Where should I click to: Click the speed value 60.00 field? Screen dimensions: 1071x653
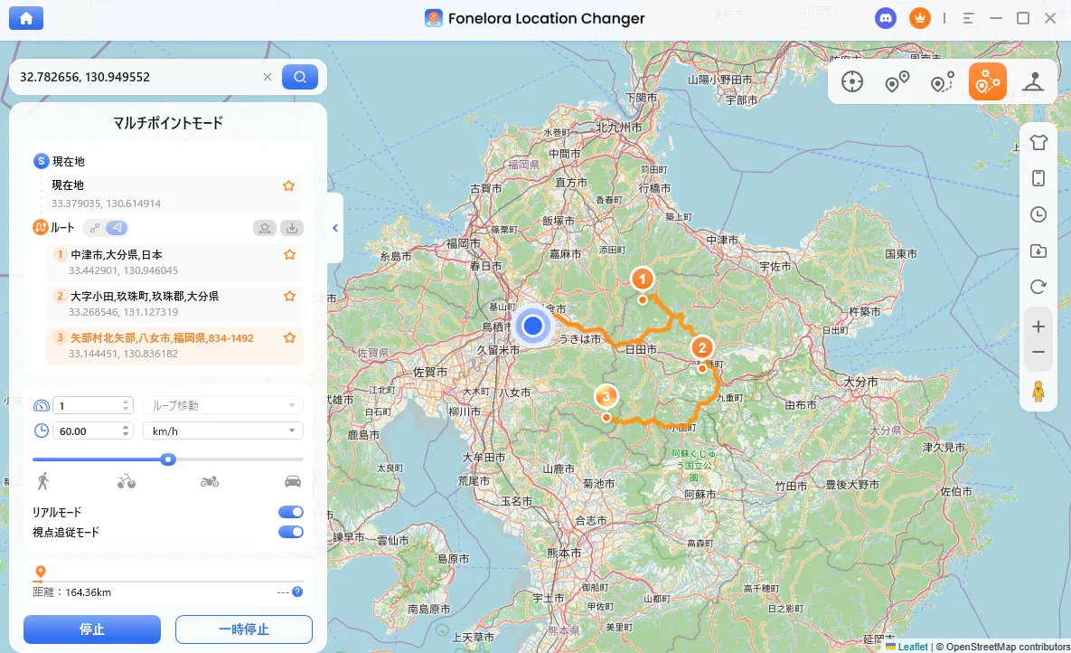88,431
